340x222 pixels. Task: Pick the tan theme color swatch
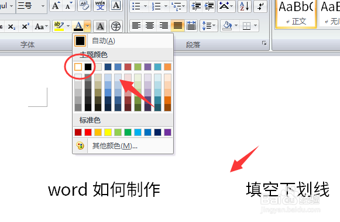point(98,67)
